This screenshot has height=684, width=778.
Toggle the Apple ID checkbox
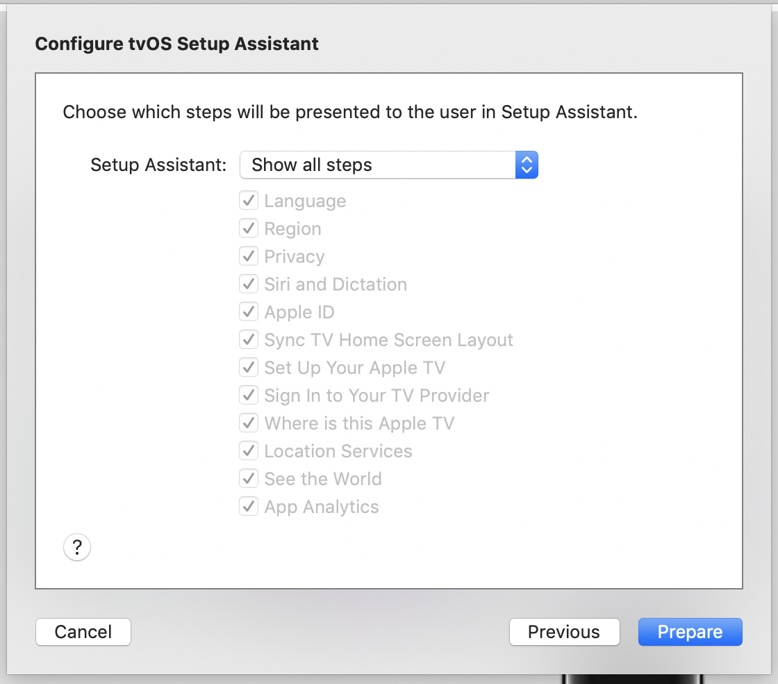point(249,312)
